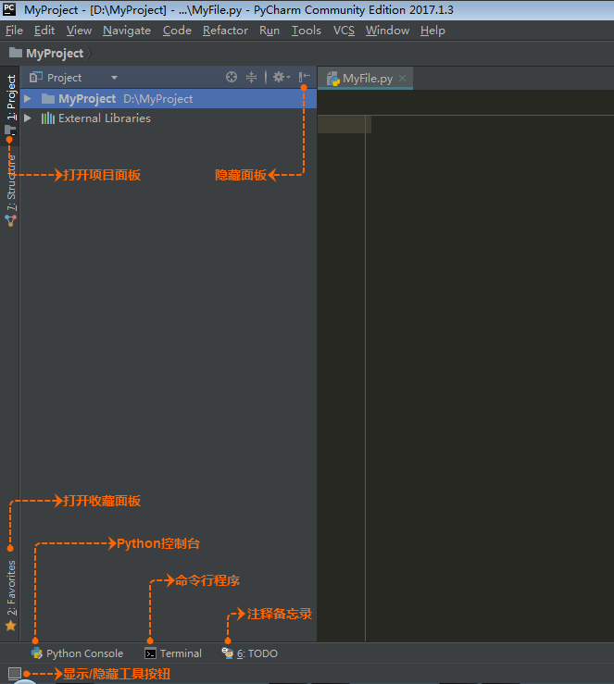Screen dimensions: 614x684
Task: Click the scroll from source crosshair icon
Action: click(232, 77)
